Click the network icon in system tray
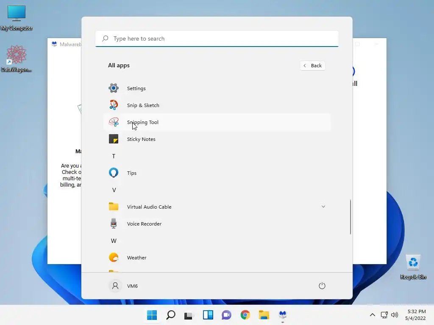 (384, 315)
